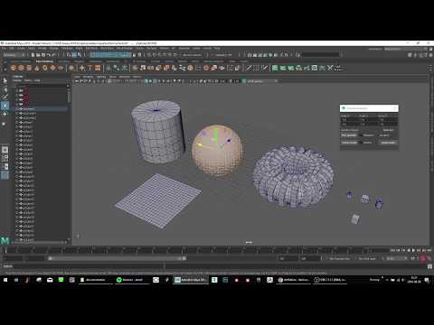Create a polygon cone from the shelf
The height and width of the screenshot is (325, 434).
(x=37, y=68)
